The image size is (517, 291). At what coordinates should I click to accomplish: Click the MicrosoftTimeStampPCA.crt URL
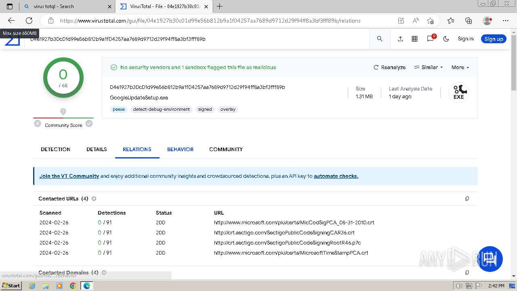pyautogui.click(x=291, y=253)
